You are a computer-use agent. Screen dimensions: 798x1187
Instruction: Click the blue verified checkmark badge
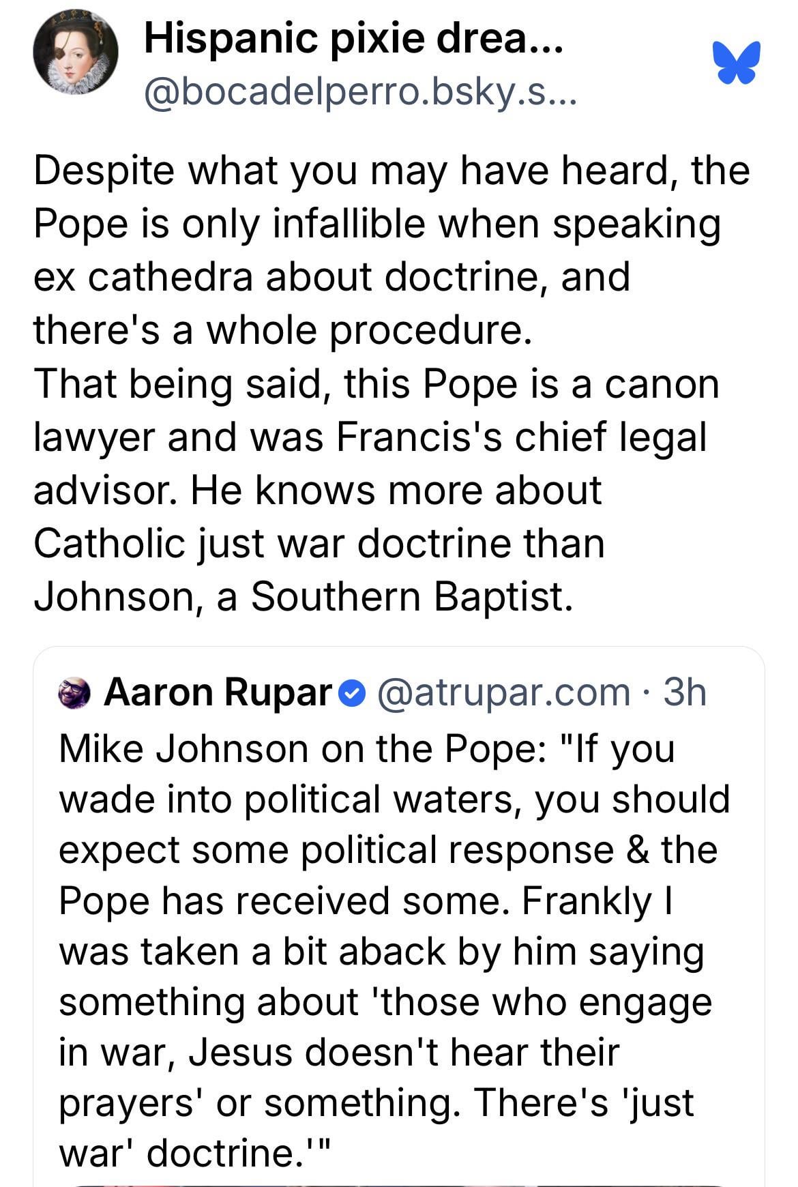coord(348,694)
